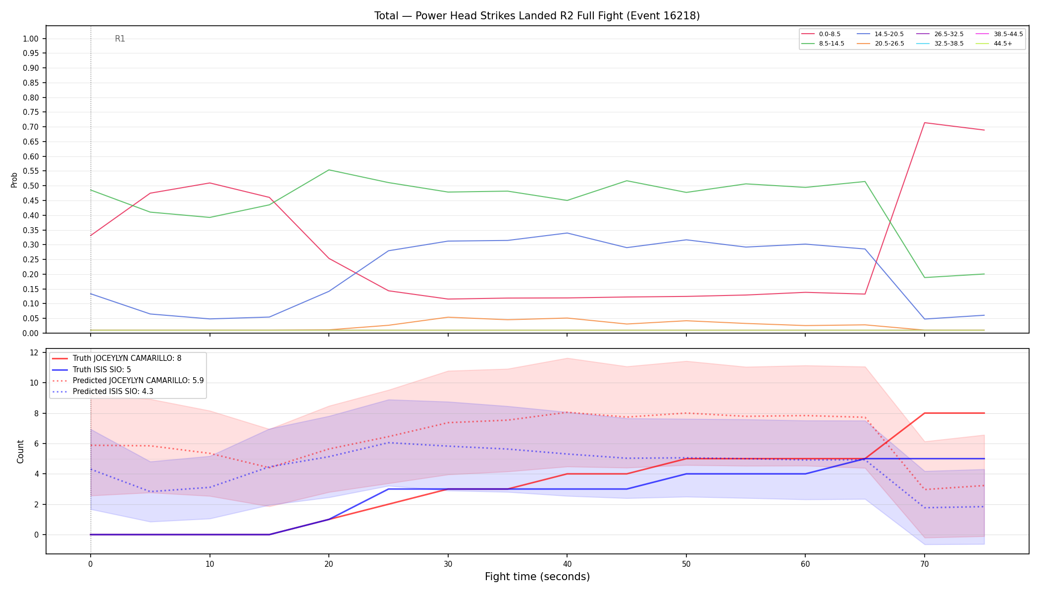
Task: Click the green 8.5-14.5 line peak at 20 seconds
Action: (x=329, y=170)
